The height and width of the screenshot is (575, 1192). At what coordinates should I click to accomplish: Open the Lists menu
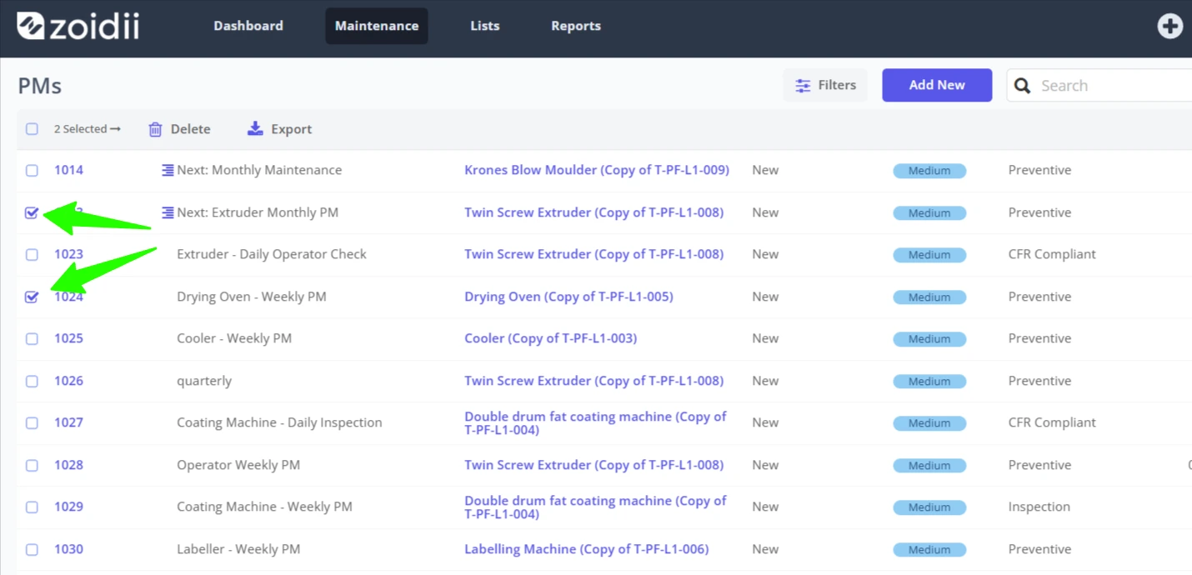click(x=484, y=26)
